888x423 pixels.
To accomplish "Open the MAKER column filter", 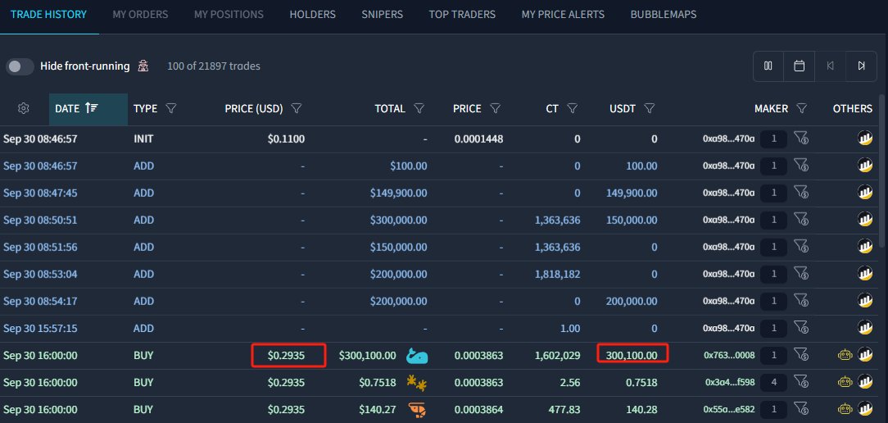I will click(801, 108).
